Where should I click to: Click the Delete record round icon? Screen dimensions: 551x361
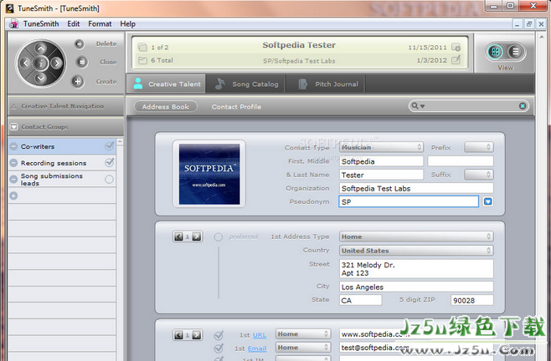[79, 43]
